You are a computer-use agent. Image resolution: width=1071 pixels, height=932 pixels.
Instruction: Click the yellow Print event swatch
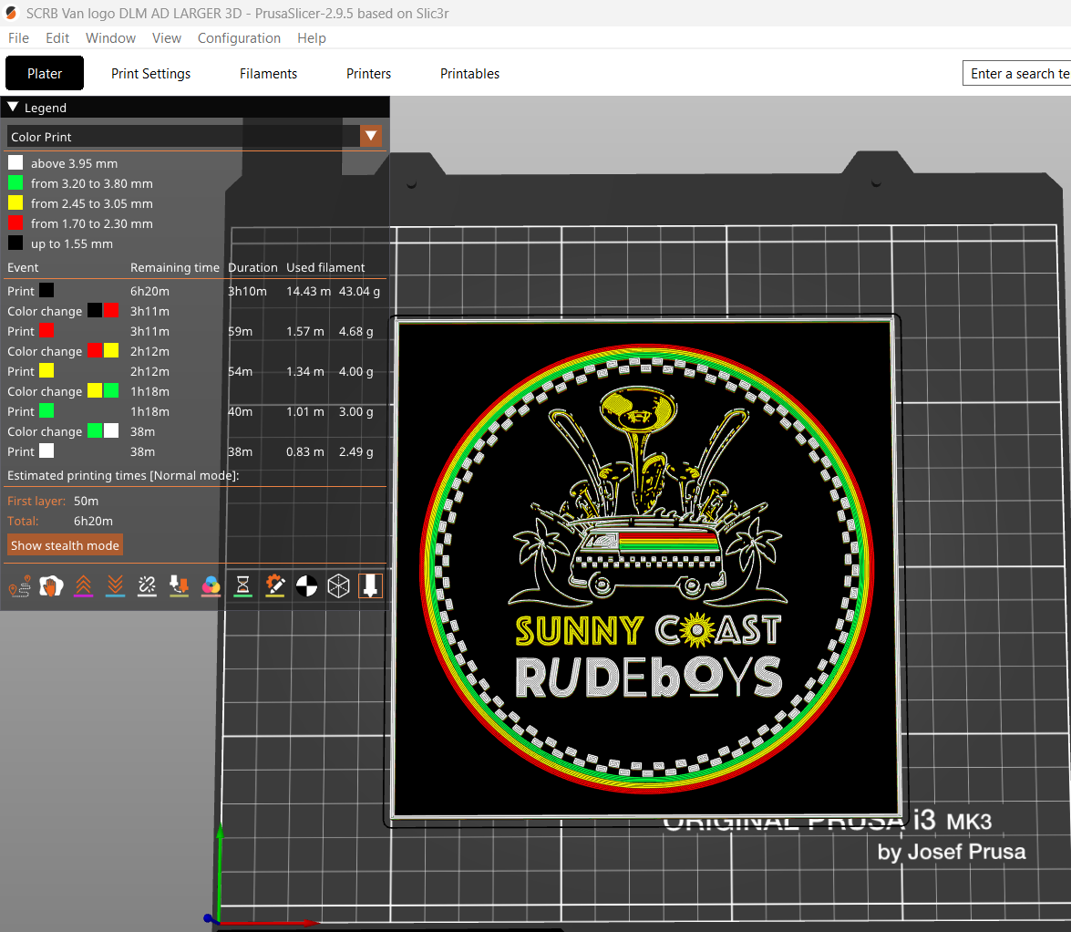coord(46,371)
